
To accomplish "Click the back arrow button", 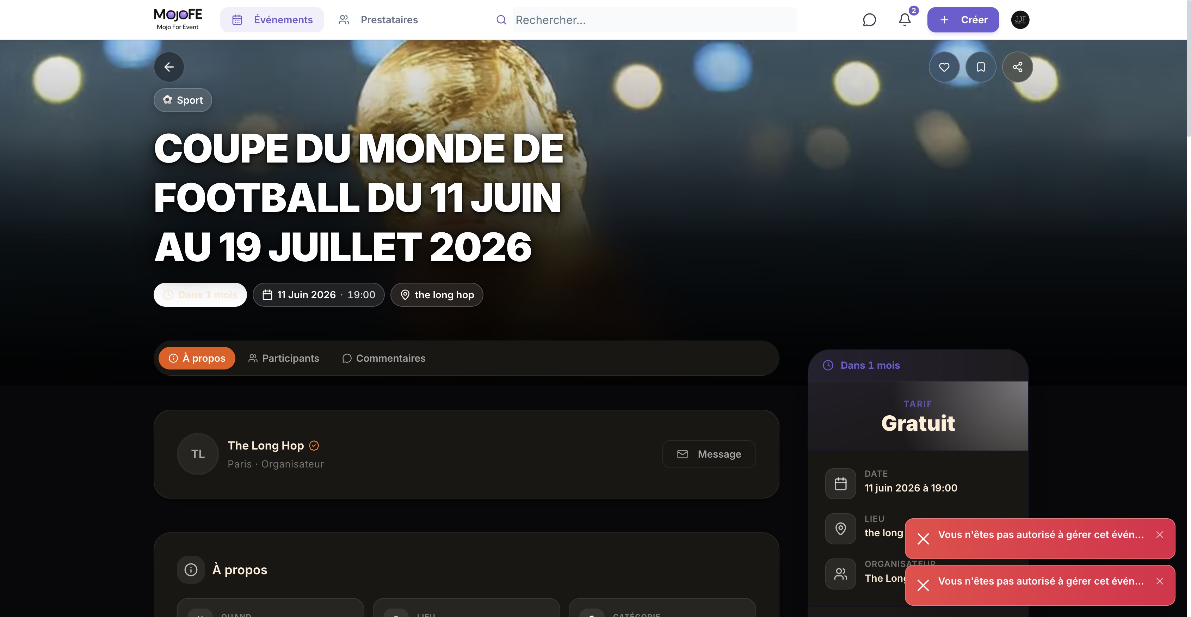I will pyautogui.click(x=169, y=67).
